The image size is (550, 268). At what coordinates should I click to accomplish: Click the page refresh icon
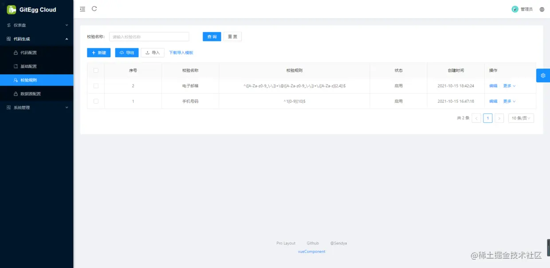pyautogui.click(x=94, y=8)
